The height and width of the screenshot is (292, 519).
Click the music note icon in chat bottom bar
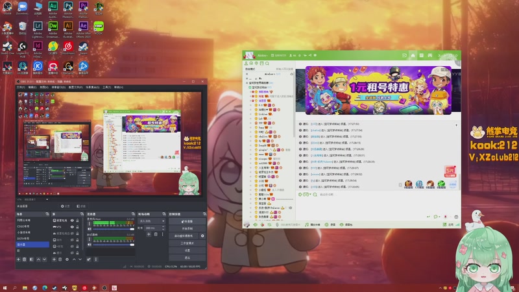click(x=306, y=225)
